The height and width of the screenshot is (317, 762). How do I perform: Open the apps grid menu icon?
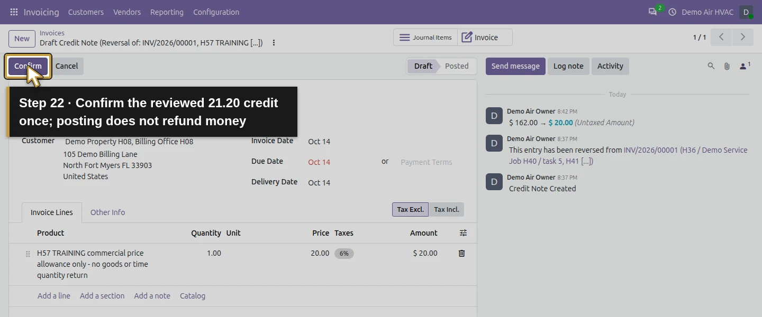14,12
